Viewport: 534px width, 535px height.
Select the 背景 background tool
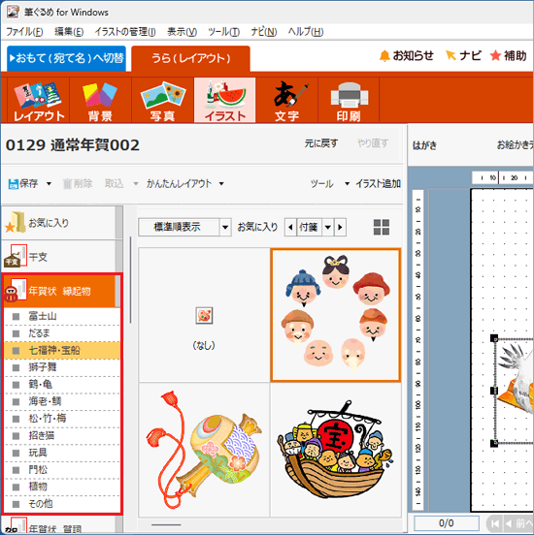tap(100, 100)
